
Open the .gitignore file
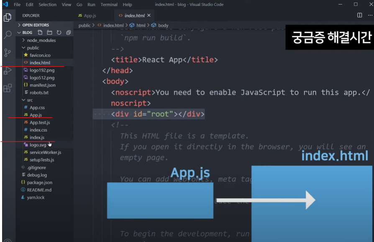[x=45, y=167]
